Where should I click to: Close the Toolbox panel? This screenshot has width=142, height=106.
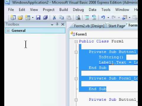(x=63, y=24)
